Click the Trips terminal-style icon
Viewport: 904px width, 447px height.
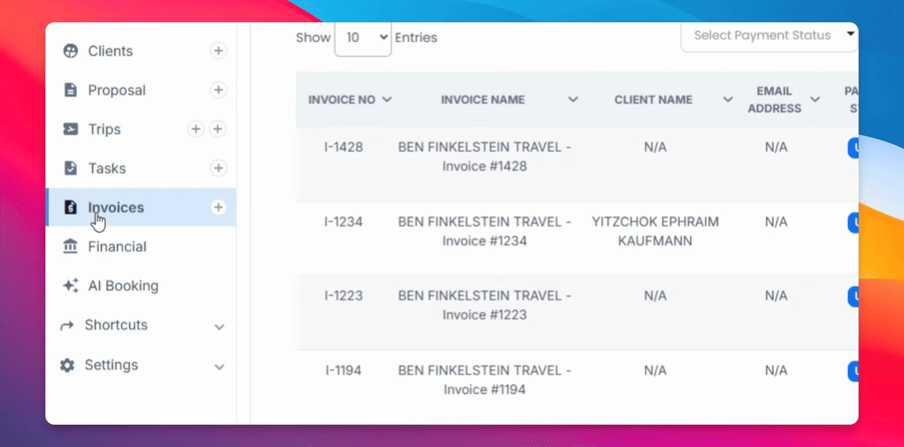point(71,129)
